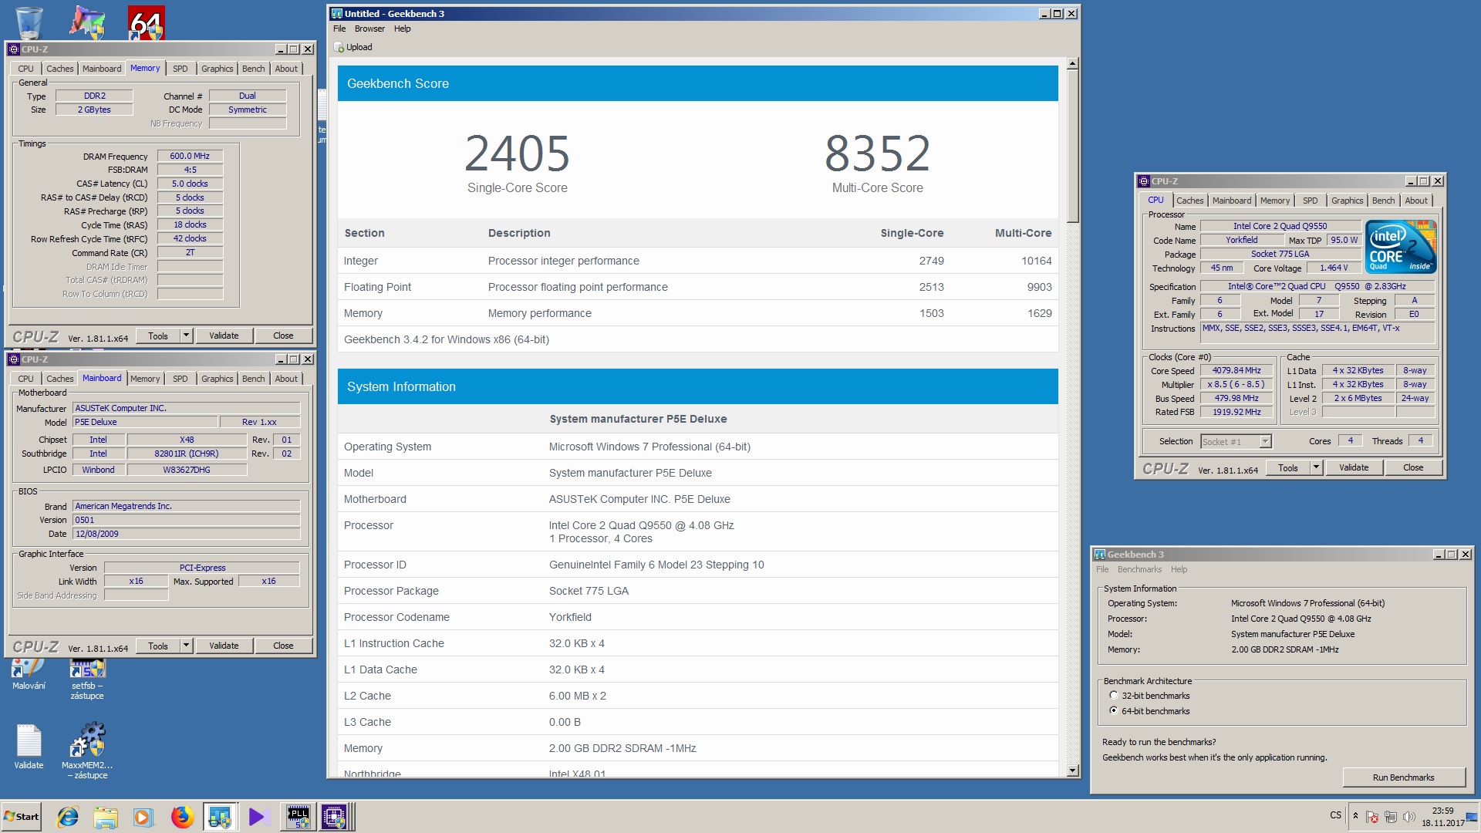
Task: Launch the AIDA64 desktop shortcut
Action: point(146,22)
